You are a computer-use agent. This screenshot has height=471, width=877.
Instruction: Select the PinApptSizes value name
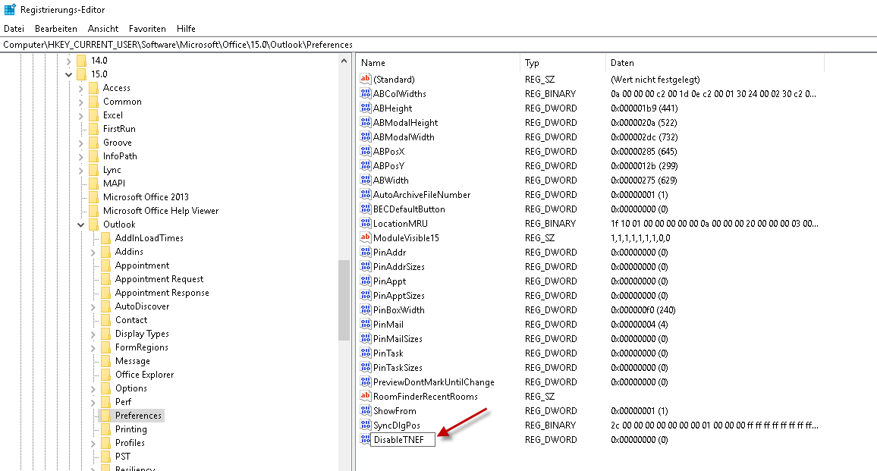pyautogui.click(x=399, y=295)
